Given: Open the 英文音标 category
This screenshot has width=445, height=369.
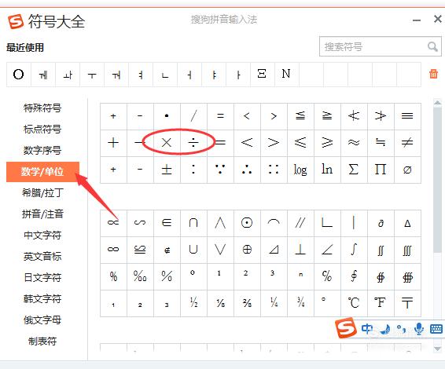Looking at the screenshot, I should [42, 257].
